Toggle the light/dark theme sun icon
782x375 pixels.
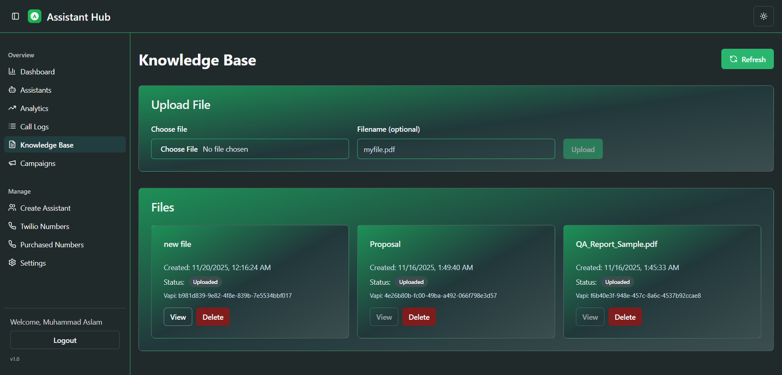[763, 17]
